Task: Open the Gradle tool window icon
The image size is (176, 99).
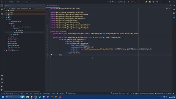Action: [x=174, y=9]
